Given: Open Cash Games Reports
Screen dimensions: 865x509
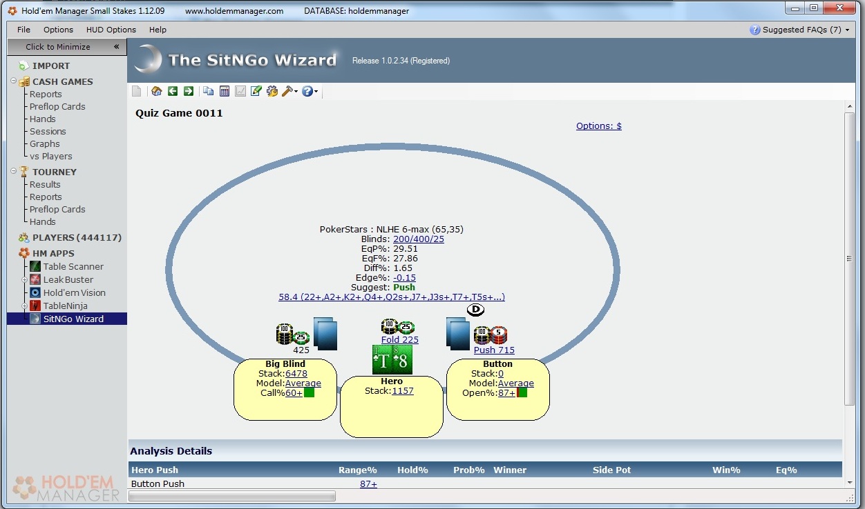Looking at the screenshot, I should (46, 94).
